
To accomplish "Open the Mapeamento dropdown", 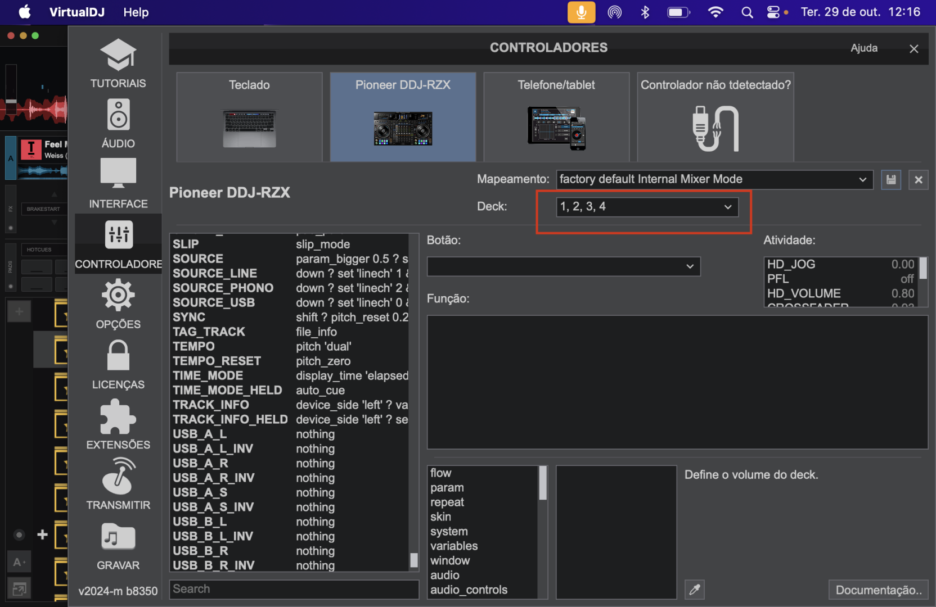I will pos(714,179).
